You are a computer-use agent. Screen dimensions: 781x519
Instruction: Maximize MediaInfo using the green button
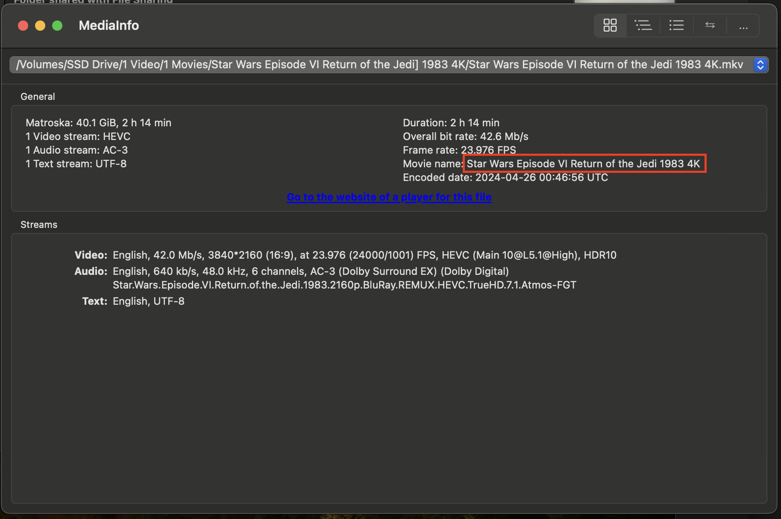point(57,26)
